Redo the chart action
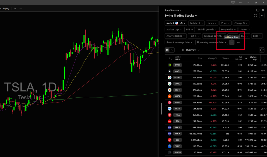 [x=20, y=9]
